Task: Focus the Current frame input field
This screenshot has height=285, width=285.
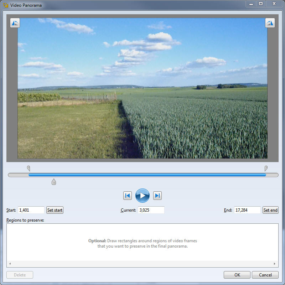Action: point(151,210)
